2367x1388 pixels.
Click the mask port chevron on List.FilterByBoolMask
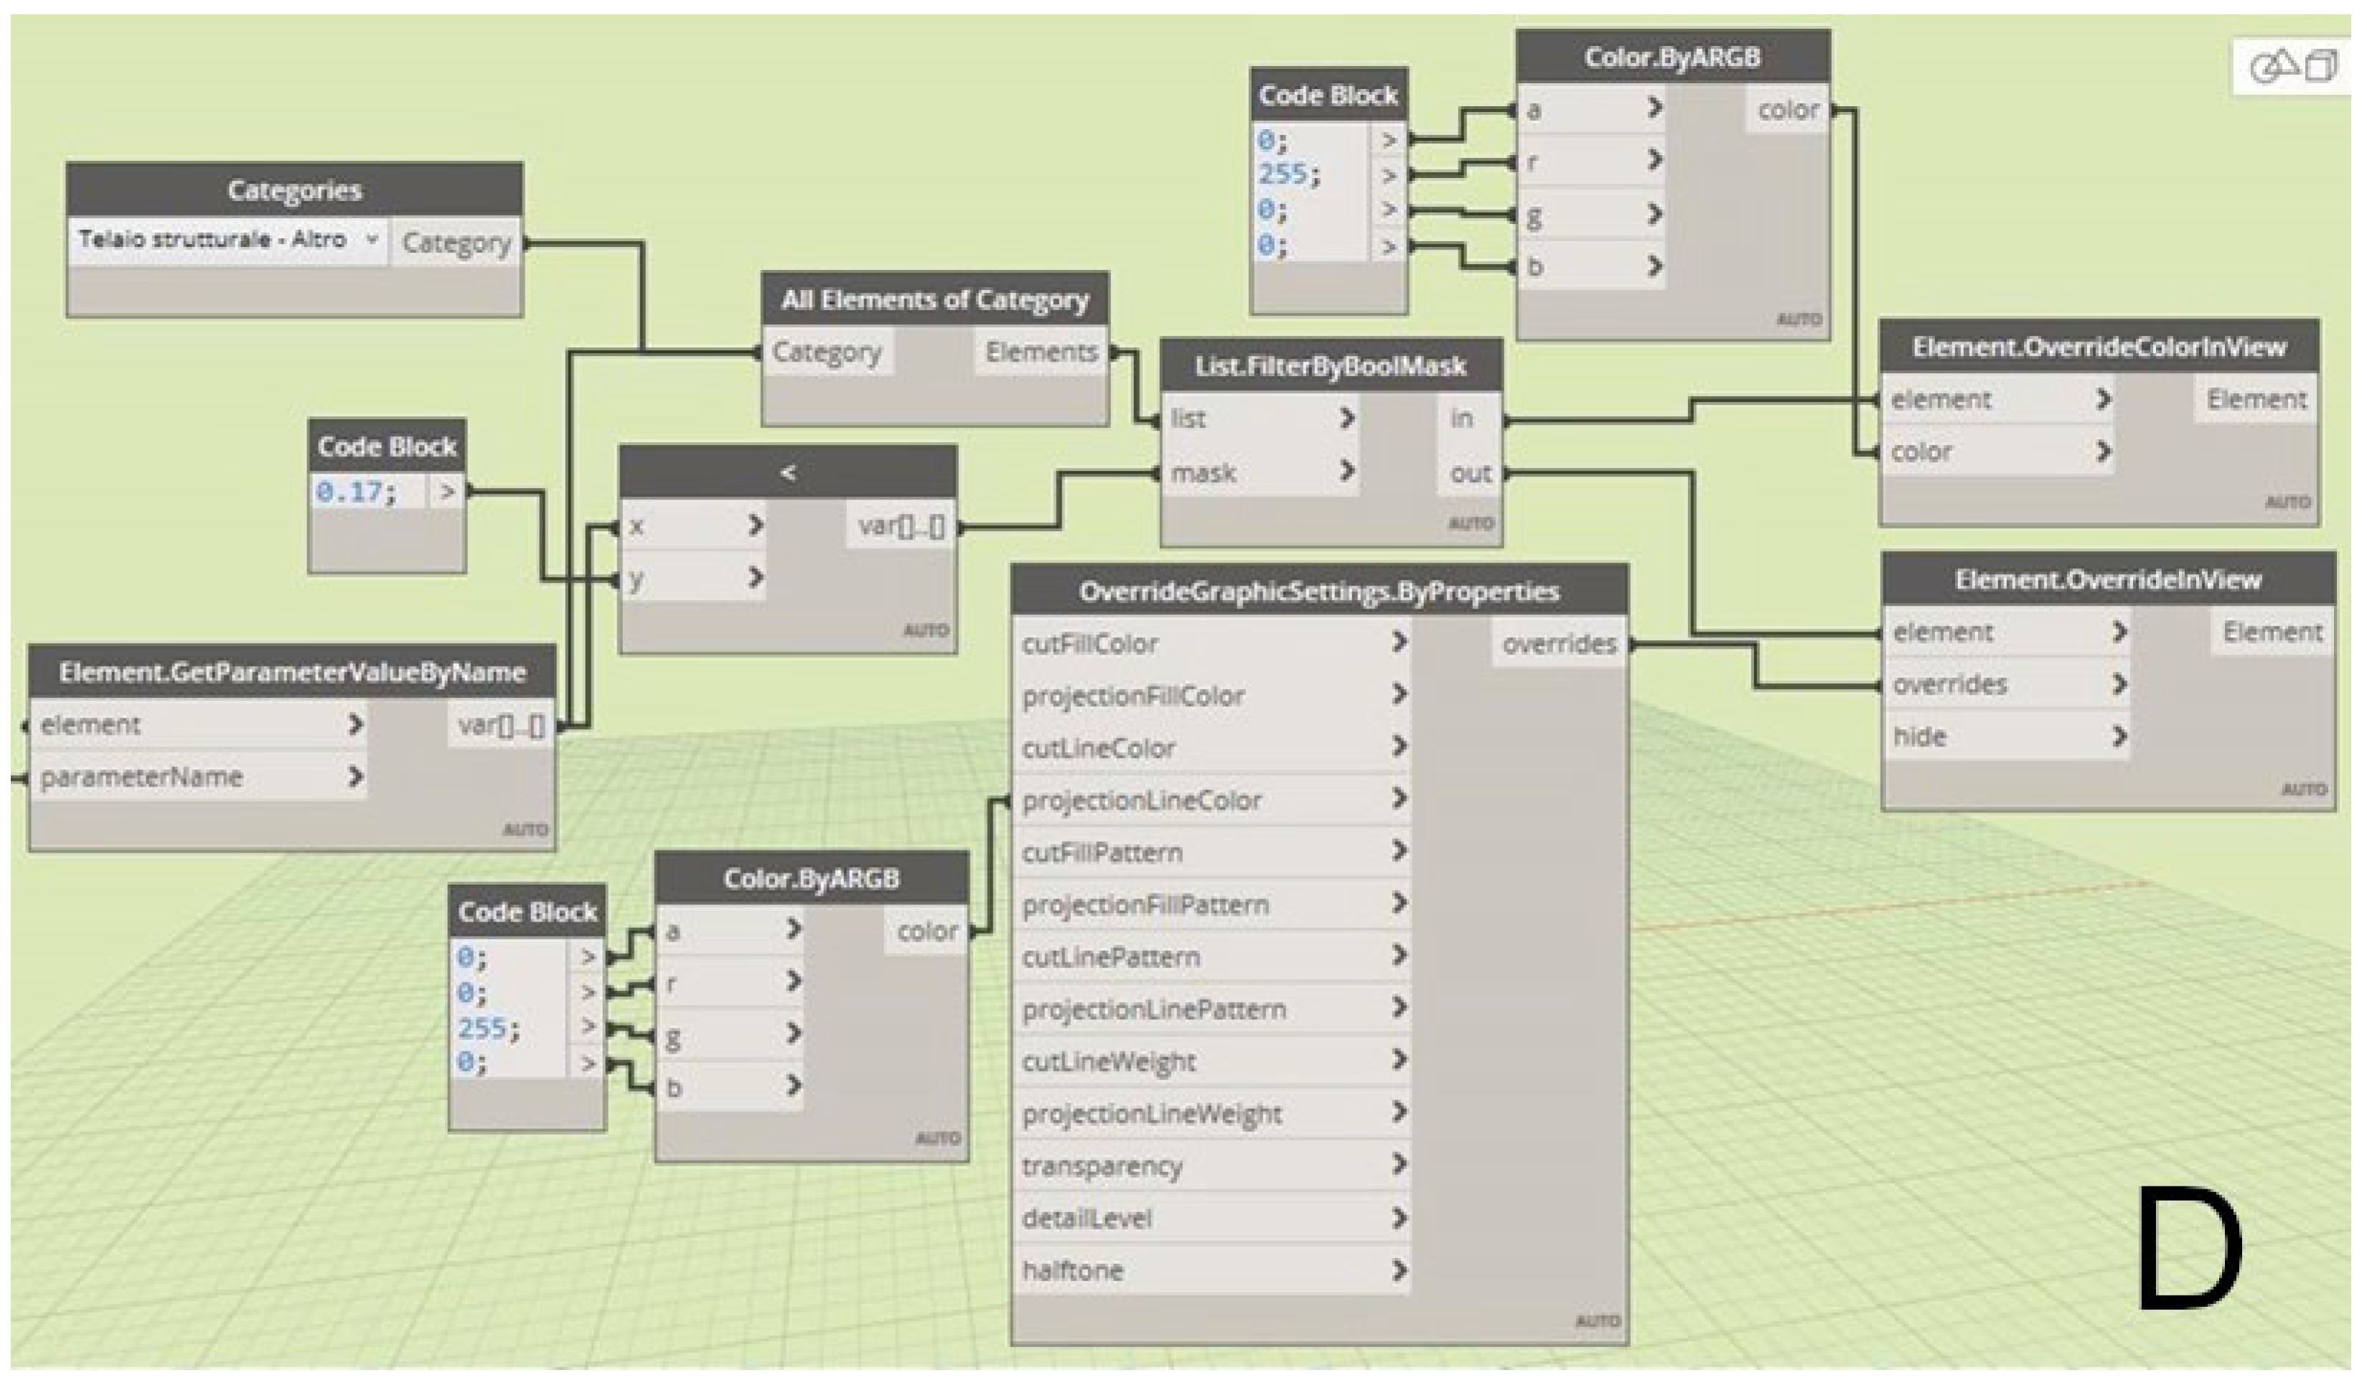pos(1347,471)
